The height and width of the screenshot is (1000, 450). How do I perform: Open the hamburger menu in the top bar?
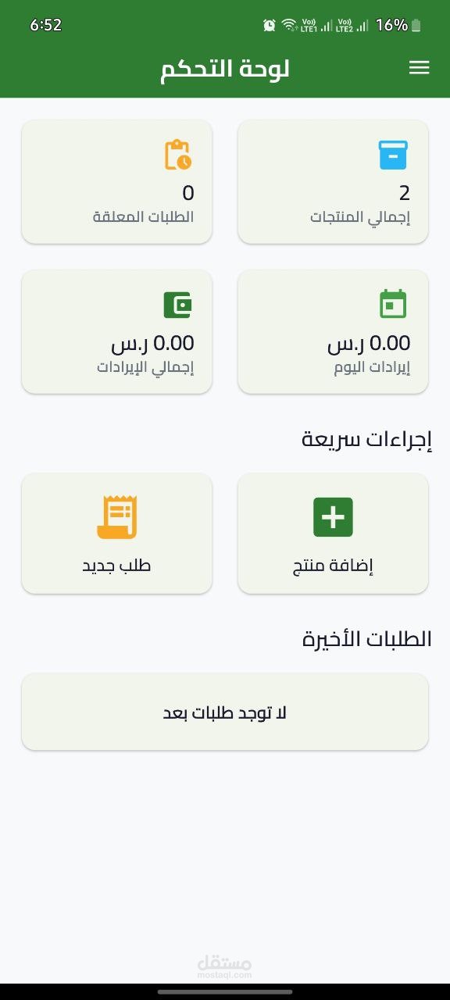(420, 68)
